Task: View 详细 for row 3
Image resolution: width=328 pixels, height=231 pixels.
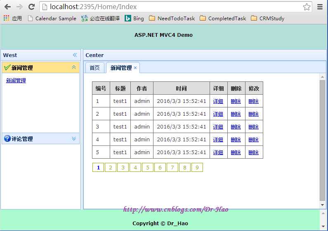Action: tap(218, 127)
